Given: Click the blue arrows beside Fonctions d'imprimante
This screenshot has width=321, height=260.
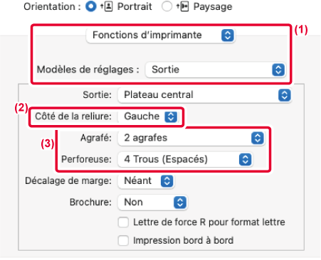Looking at the screenshot, I should pyautogui.click(x=228, y=36).
